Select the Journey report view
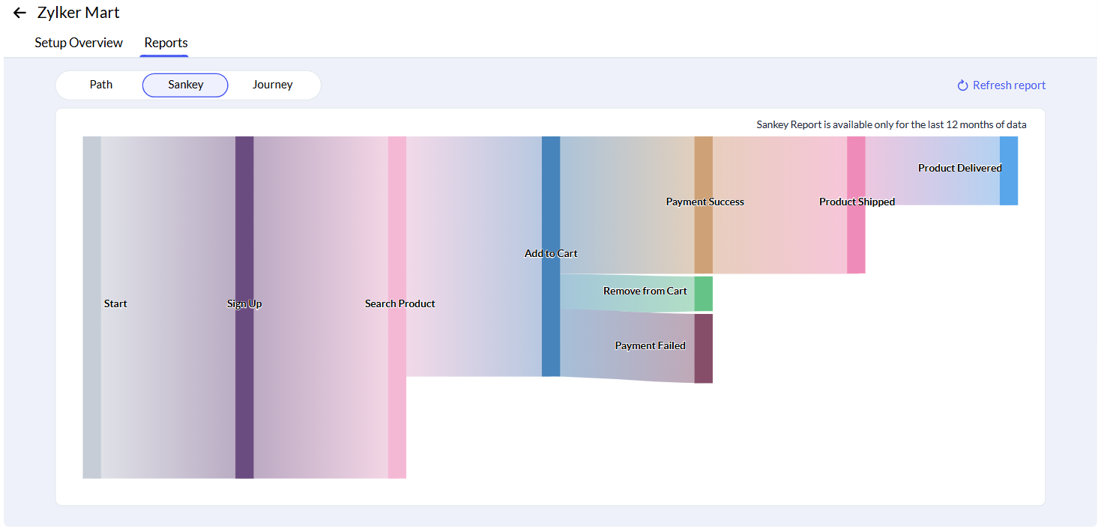Image resolution: width=1098 pixels, height=532 pixels. 272,85
